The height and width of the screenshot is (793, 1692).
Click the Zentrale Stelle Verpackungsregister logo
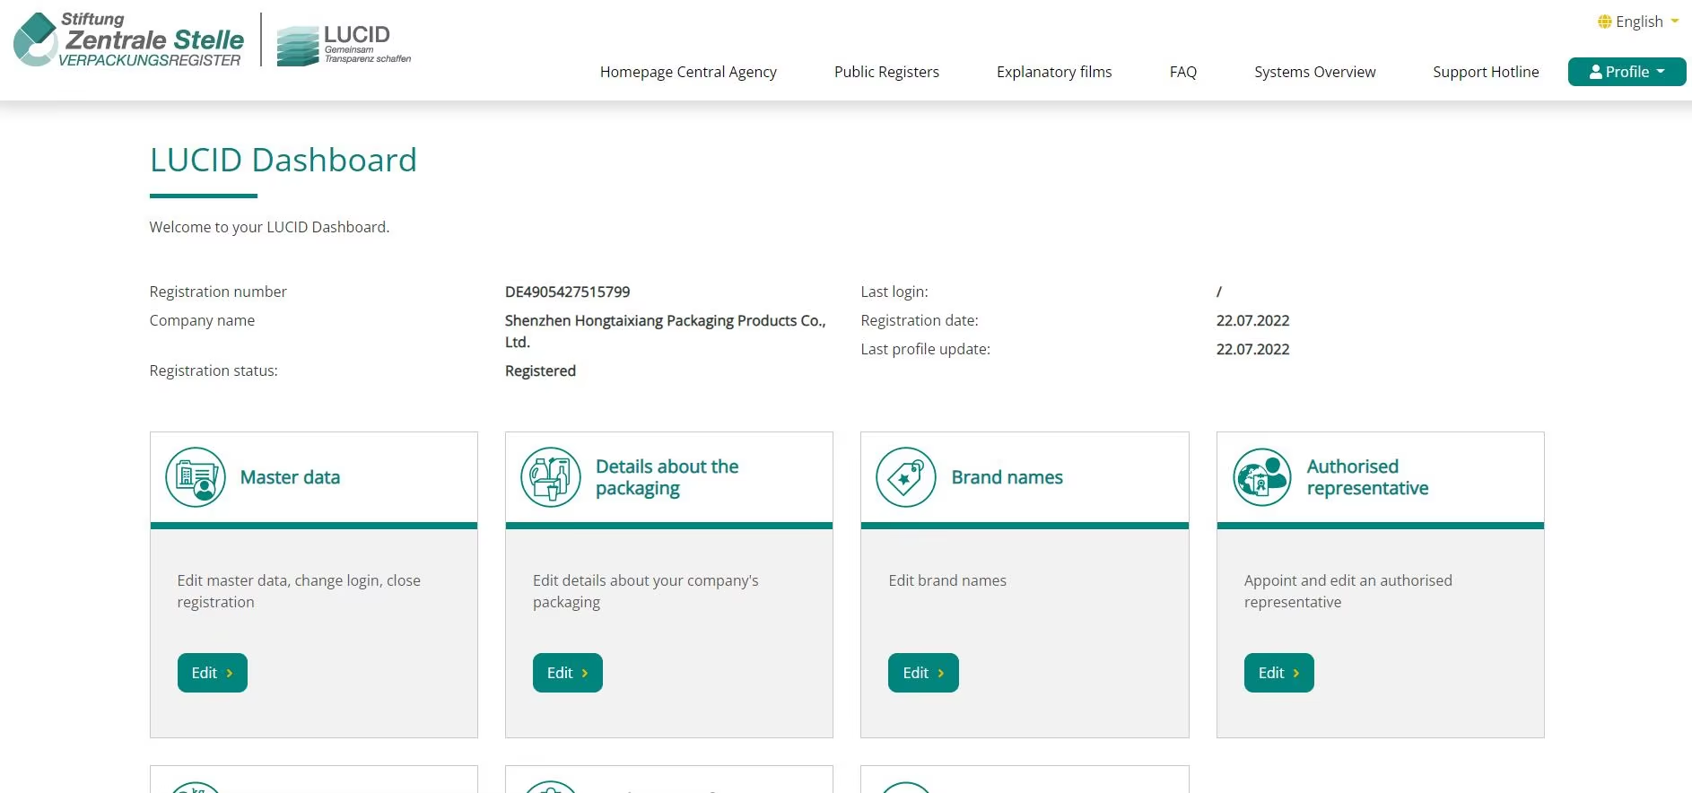coord(128,39)
